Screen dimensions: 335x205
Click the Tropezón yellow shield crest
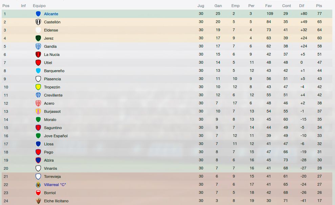pos(38,87)
